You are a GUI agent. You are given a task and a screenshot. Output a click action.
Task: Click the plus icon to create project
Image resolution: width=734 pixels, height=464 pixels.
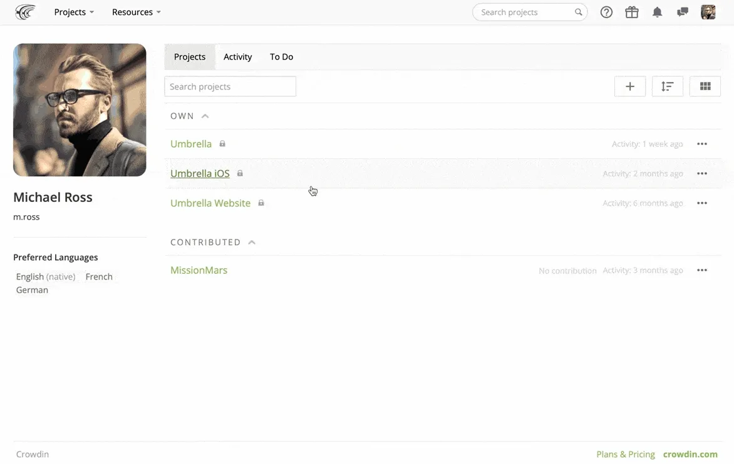click(x=630, y=86)
